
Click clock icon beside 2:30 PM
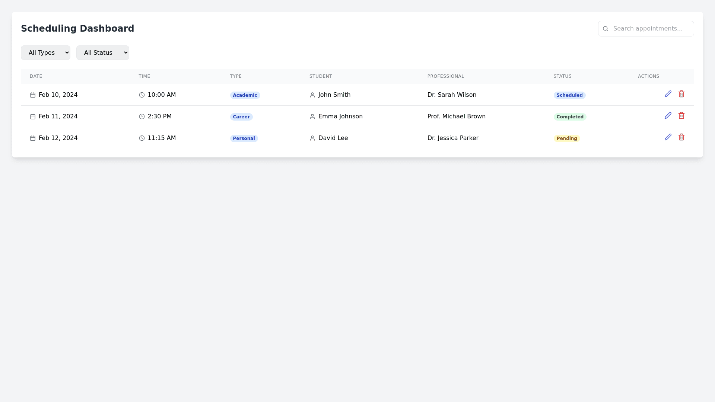(x=142, y=117)
